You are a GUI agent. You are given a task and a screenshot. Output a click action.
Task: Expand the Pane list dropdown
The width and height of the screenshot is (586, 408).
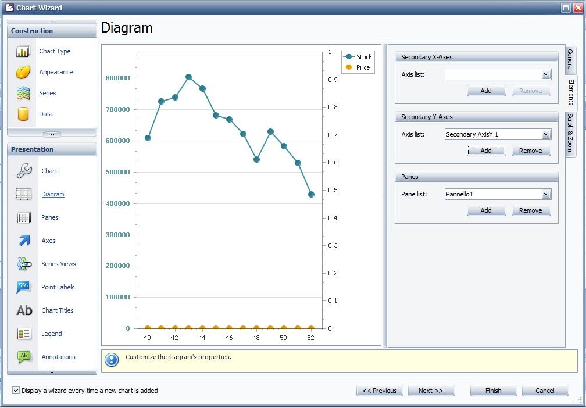tap(546, 194)
